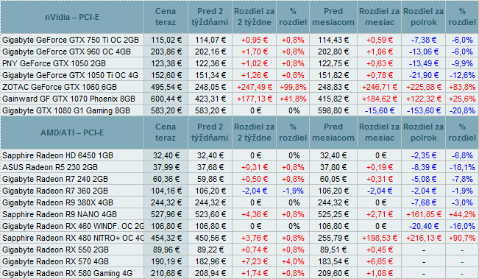This screenshot has width=479, height=279.
Task: Click the AMD/ATI – PCI-E section header
Action: click(72, 133)
